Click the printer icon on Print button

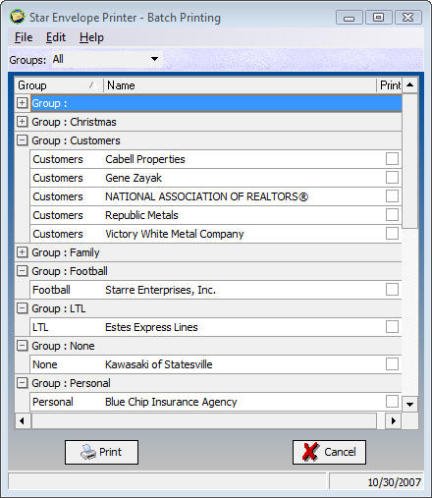(x=88, y=452)
